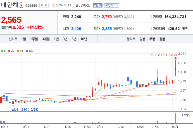Click the 상한가 3,330 text

tap(123, 17)
